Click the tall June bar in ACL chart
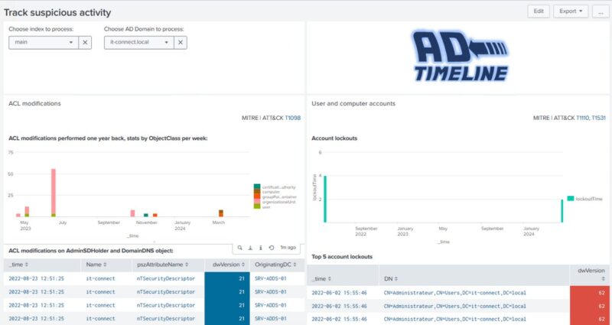Viewport: 612px width, 325px height. pos(54,193)
